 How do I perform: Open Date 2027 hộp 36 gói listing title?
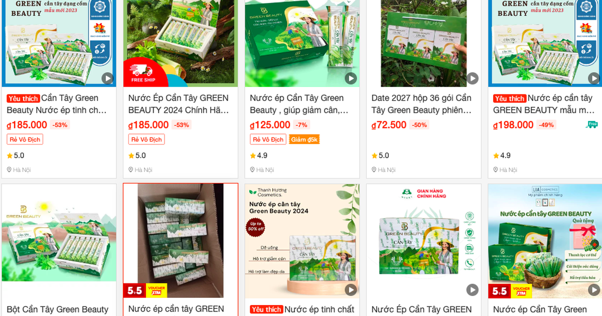coord(422,104)
